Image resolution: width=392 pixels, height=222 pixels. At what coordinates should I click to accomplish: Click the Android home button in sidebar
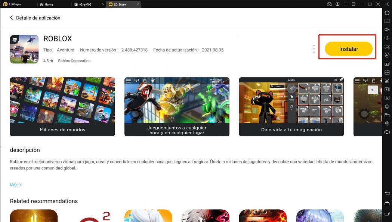[x=387, y=203]
